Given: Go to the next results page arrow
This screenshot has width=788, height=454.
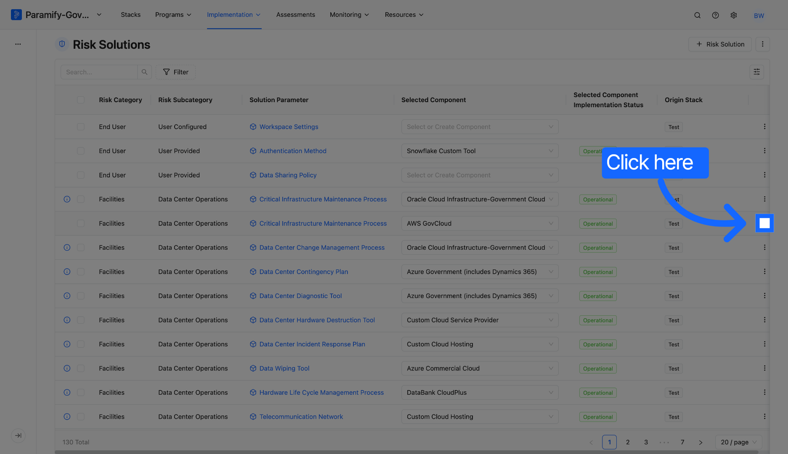Looking at the screenshot, I should pyautogui.click(x=700, y=442).
